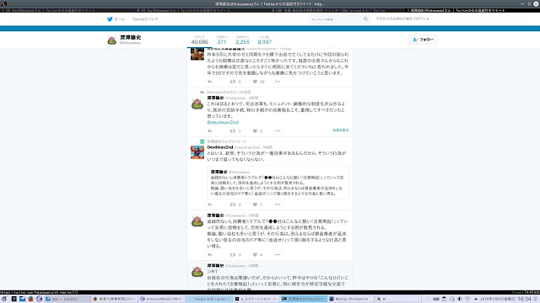Select the Likes tab showing 8,937
Viewport: 540px width, 303px height.
point(264,40)
